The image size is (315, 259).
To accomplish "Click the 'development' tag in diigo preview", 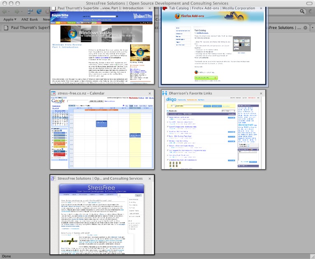I will tap(246, 125).
